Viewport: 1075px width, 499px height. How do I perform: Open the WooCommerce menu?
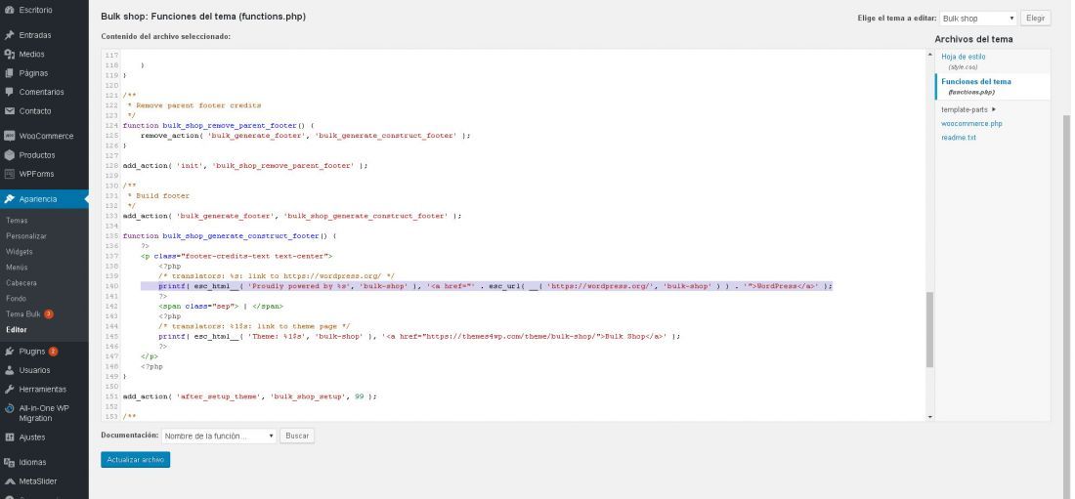(44, 136)
